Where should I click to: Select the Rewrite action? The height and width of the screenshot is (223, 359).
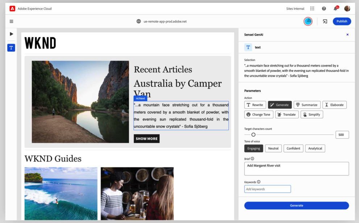(255, 105)
